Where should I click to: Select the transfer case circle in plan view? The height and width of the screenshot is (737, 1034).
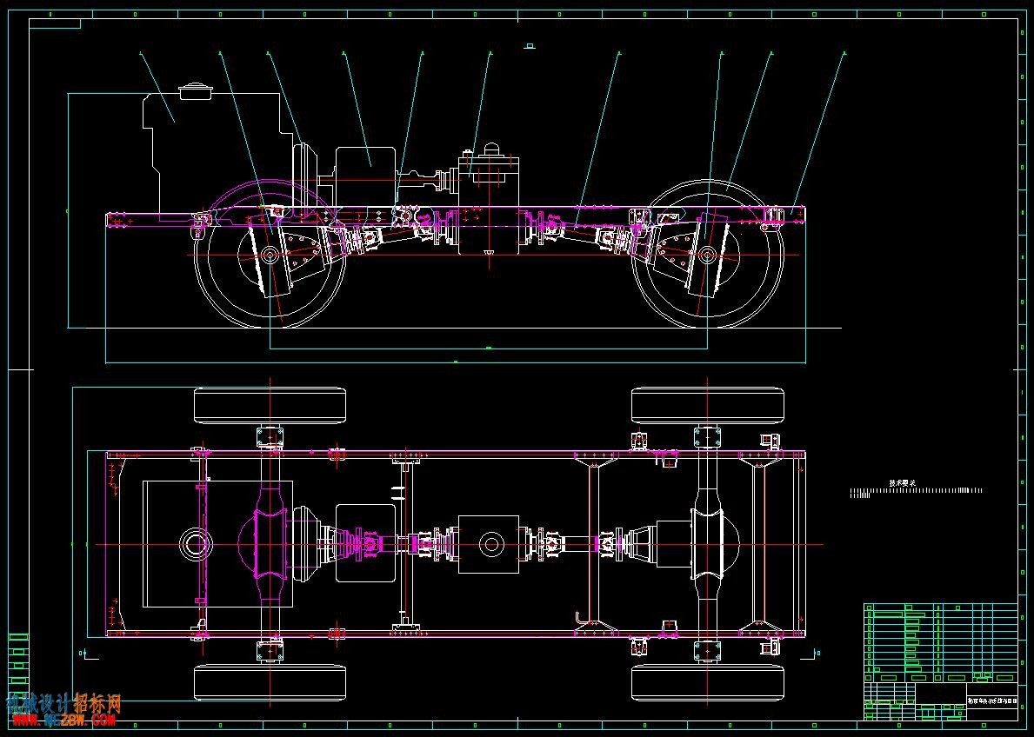490,545
